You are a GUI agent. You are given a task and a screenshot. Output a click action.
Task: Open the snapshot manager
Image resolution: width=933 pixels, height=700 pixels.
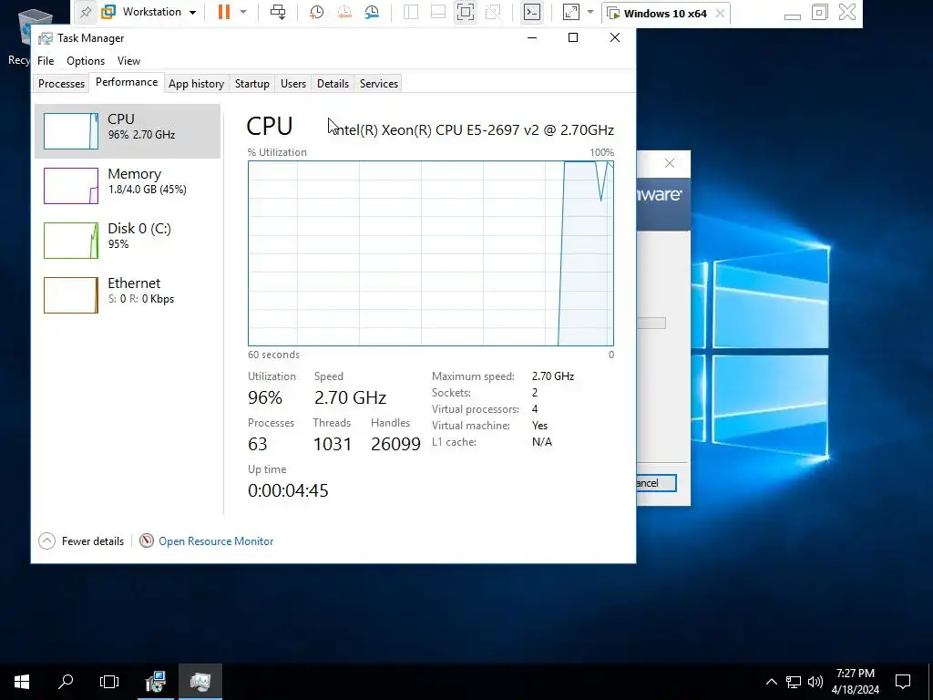pos(372,12)
